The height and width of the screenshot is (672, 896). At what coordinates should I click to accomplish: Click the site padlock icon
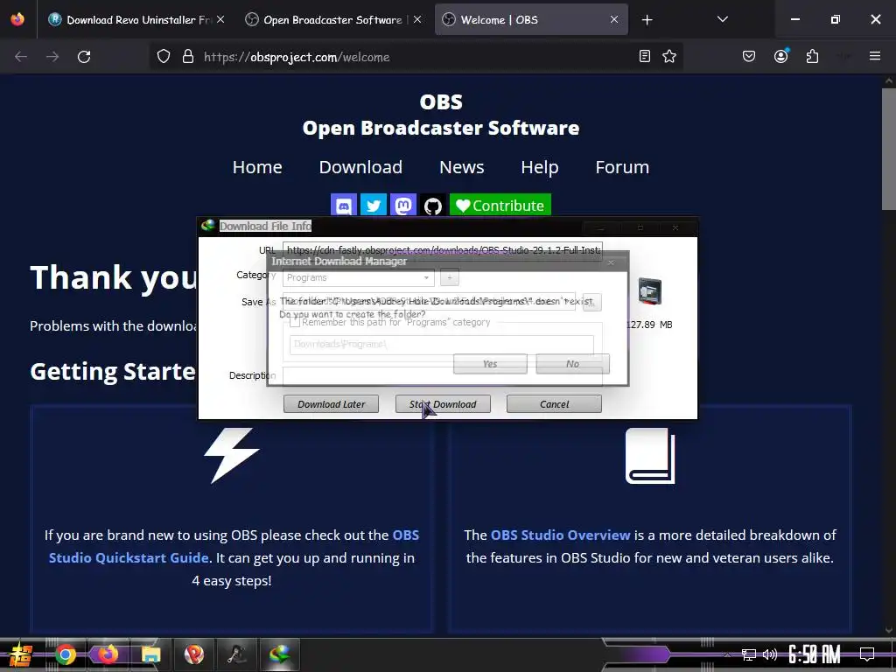click(x=187, y=57)
